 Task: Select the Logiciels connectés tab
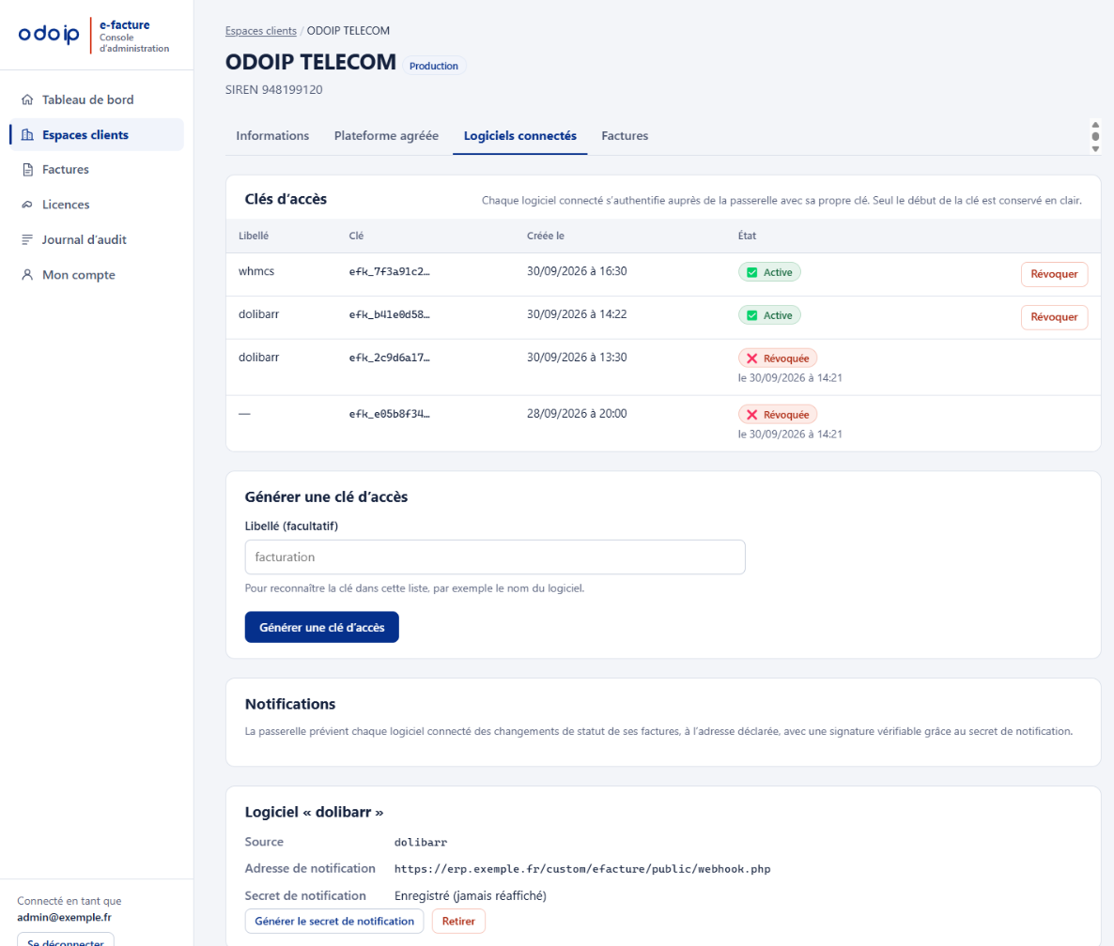pos(520,135)
